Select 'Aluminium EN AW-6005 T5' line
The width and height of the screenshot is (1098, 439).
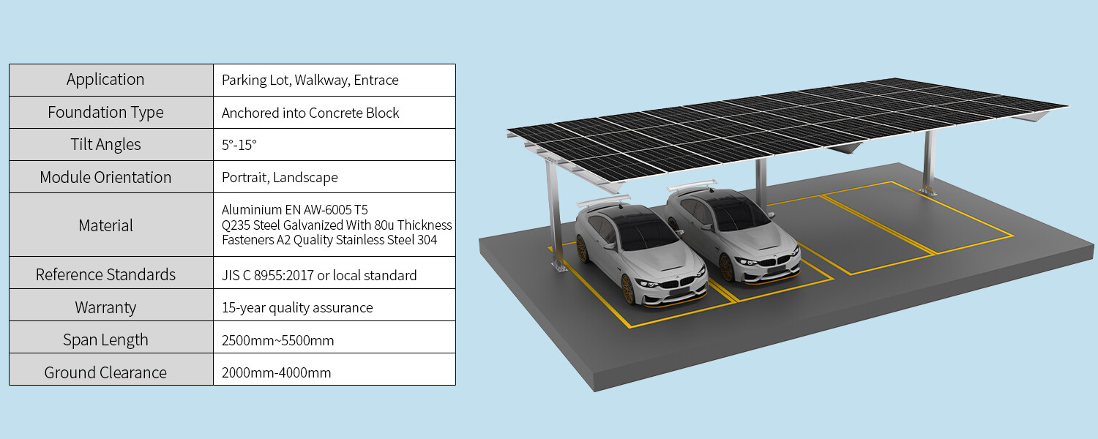[x=294, y=210]
